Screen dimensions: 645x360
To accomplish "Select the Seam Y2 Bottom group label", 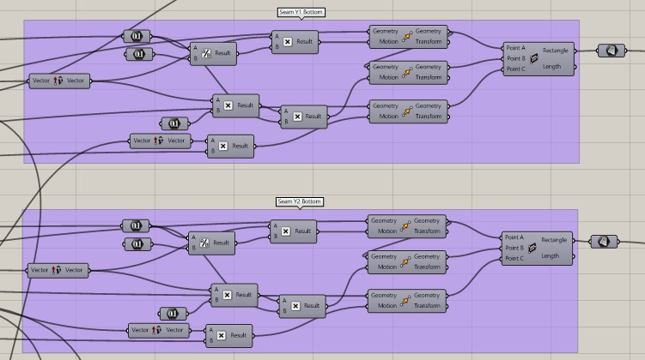I will (301, 201).
